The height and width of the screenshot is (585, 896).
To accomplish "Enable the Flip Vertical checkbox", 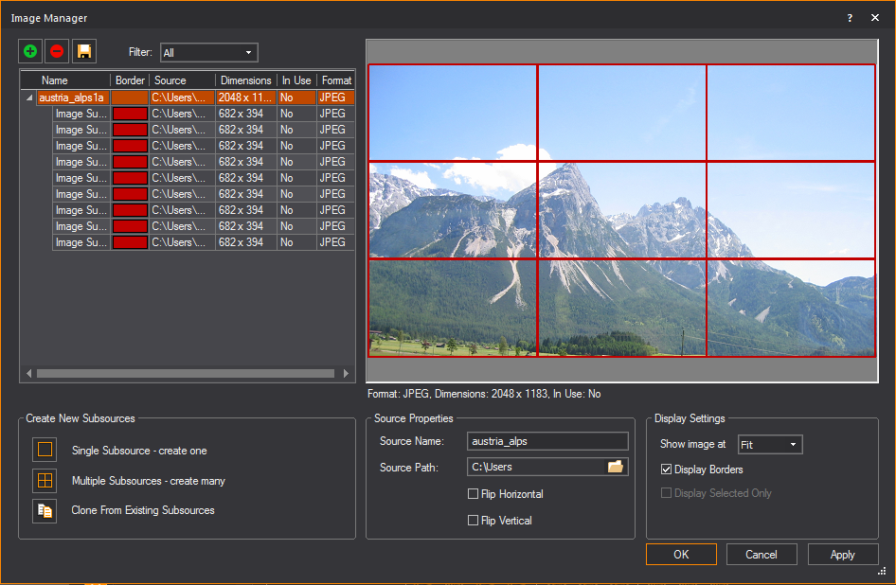I will [x=474, y=521].
